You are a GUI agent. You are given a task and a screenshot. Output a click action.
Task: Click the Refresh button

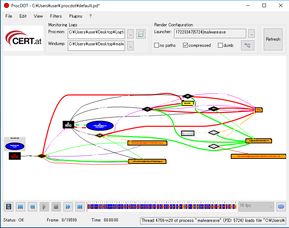[x=273, y=39]
